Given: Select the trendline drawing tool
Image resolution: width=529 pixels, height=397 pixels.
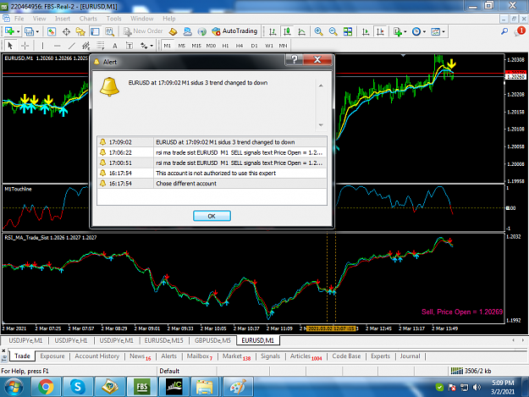Looking at the screenshot, I should click(x=72, y=46).
